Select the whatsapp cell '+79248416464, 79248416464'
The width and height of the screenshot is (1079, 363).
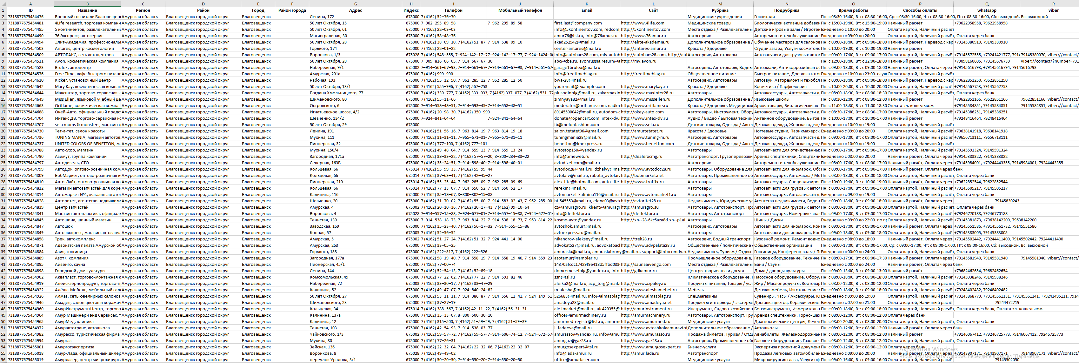point(986,118)
